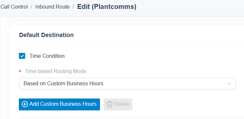Image resolution: width=244 pixels, height=119 pixels.
Task: Click the chevron arrow in routing mode field
Action: (229, 84)
